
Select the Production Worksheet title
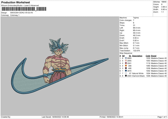click(16, 2)
